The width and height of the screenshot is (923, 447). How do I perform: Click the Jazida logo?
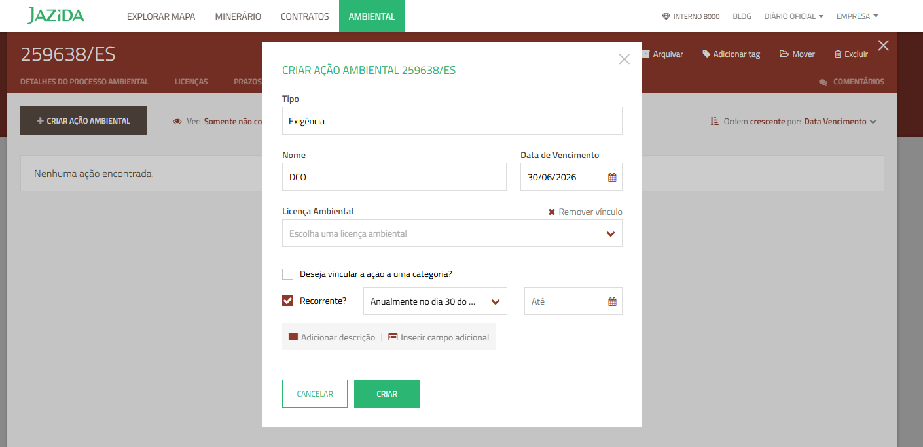pyautogui.click(x=56, y=16)
